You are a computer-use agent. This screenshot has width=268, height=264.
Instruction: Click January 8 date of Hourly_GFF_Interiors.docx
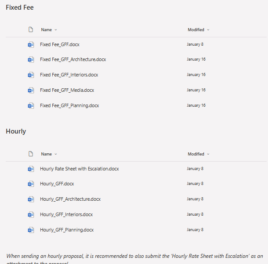(x=195, y=214)
